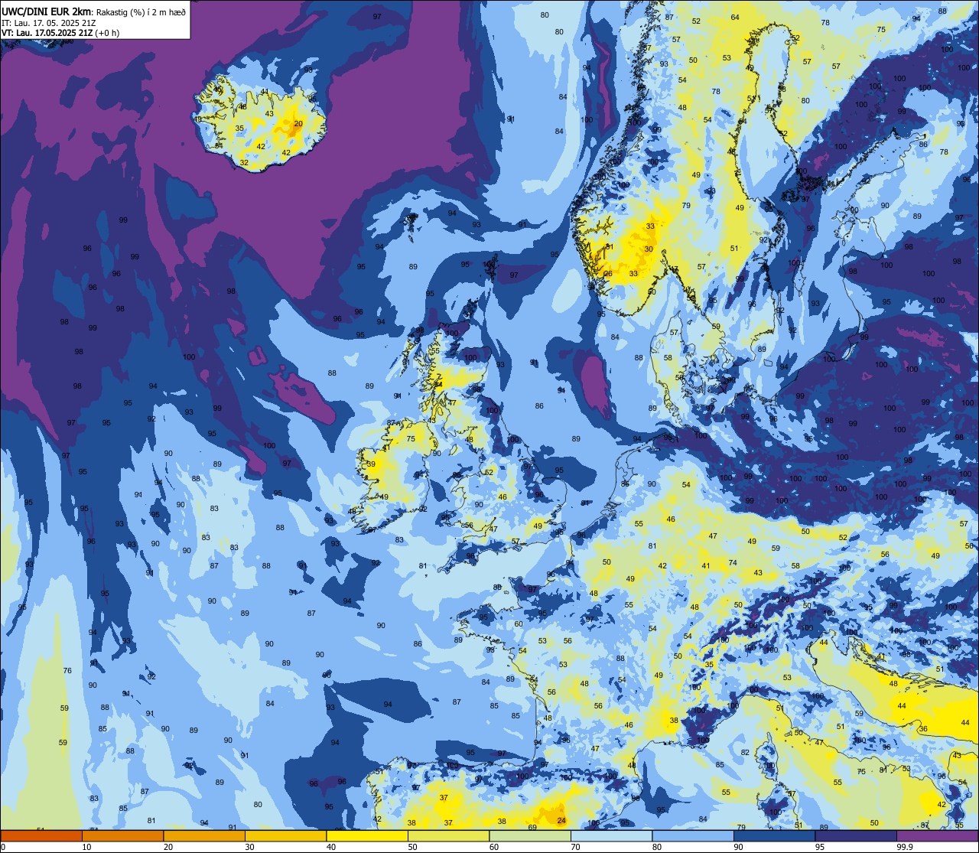Screen dimensions: 979x853
Task: Click the humidity value 30 over southern Norway
Action: click(x=649, y=249)
